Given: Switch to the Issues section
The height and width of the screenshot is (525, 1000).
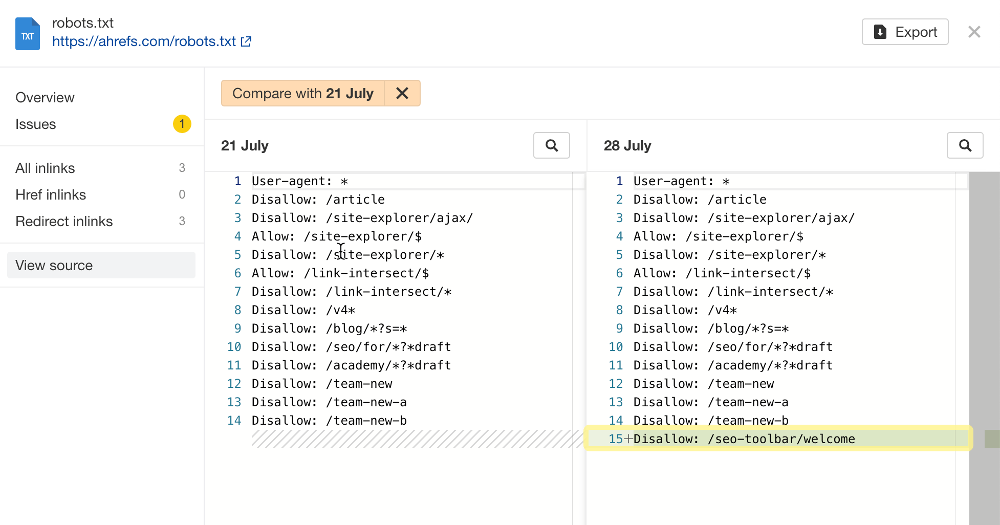Looking at the screenshot, I should [x=35, y=124].
